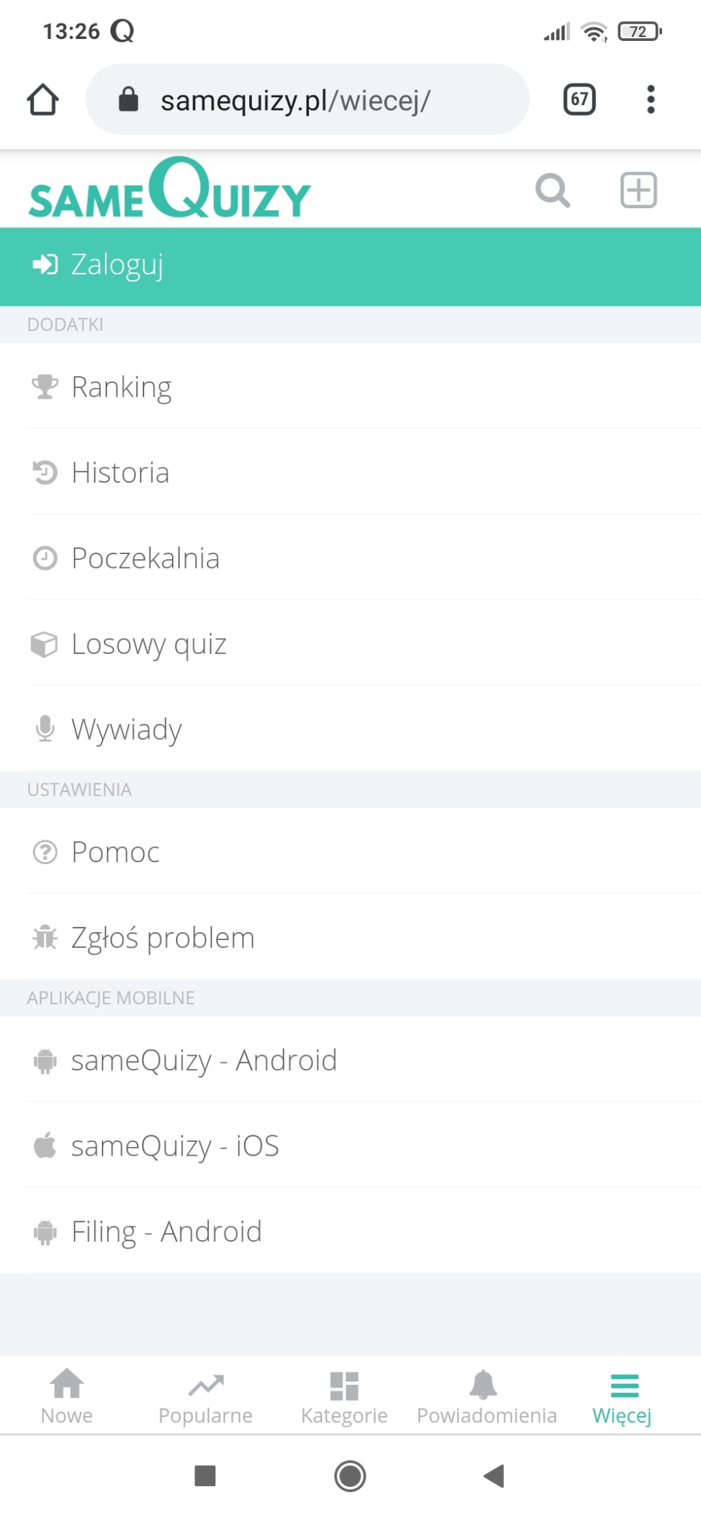Image resolution: width=701 pixels, height=1518 pixels.
Task: Switch to the Kategorie tab
Action: [x=344, y=1398]
